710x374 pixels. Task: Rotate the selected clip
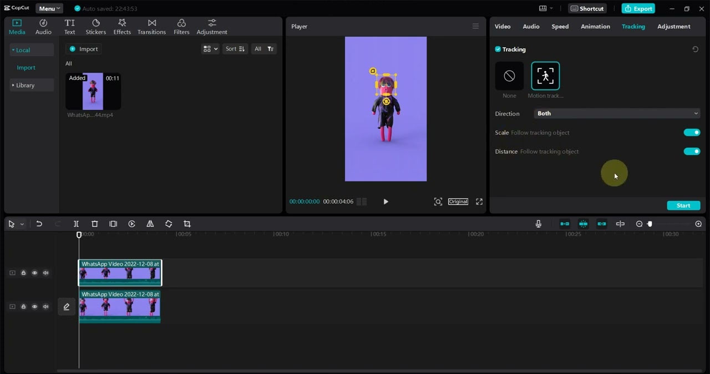tap(169, 224)
